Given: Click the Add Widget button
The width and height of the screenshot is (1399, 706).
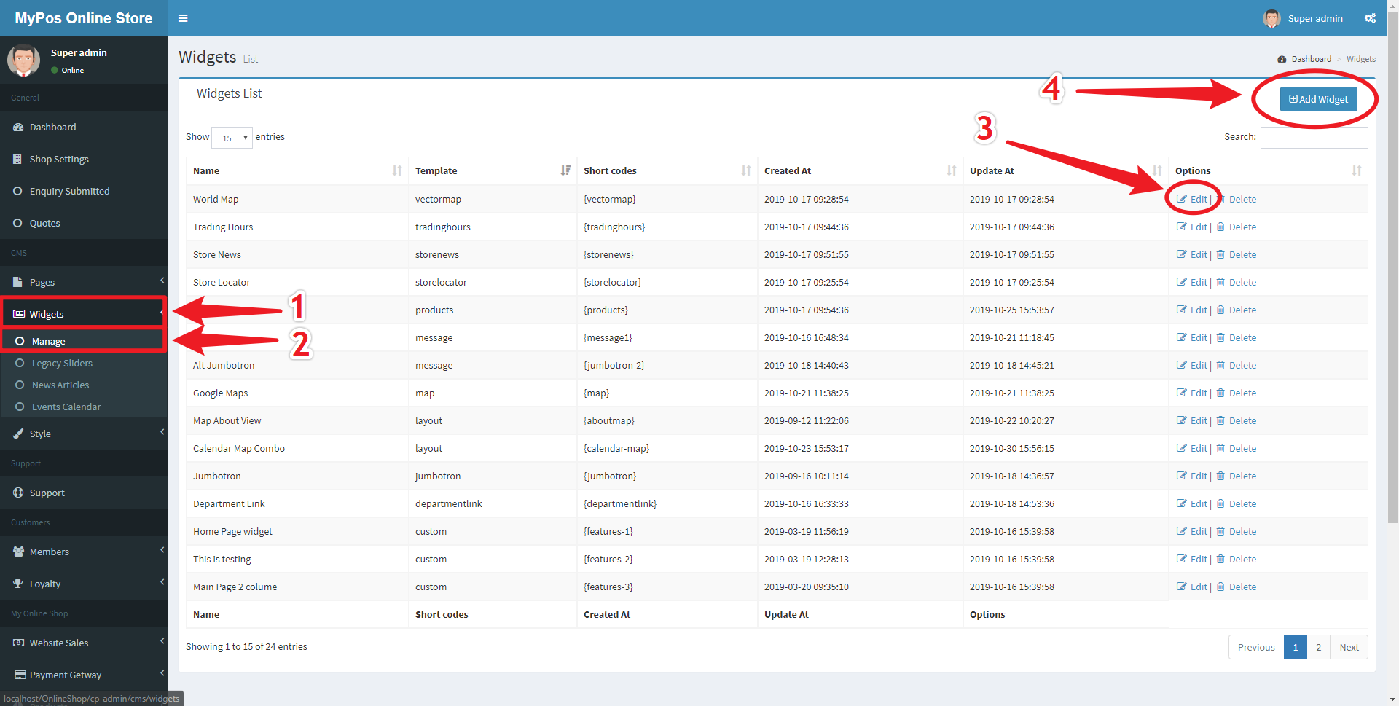Looking at the screenshot, I should tap(1318, 99).
